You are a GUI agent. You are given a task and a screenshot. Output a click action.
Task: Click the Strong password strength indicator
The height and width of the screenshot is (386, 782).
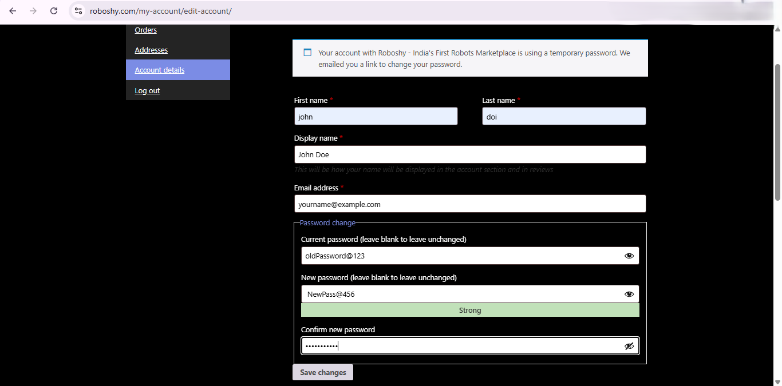(470, 309)
